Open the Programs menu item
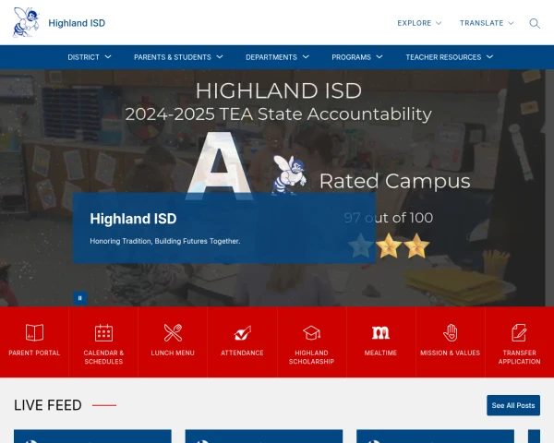The width and height of the screenshot is (554, 443). (x=351, y=57)
